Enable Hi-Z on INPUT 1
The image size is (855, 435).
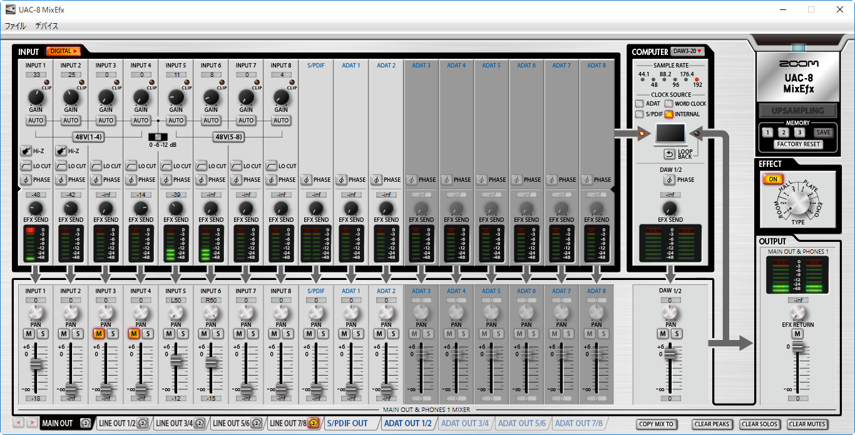(26, 151)
